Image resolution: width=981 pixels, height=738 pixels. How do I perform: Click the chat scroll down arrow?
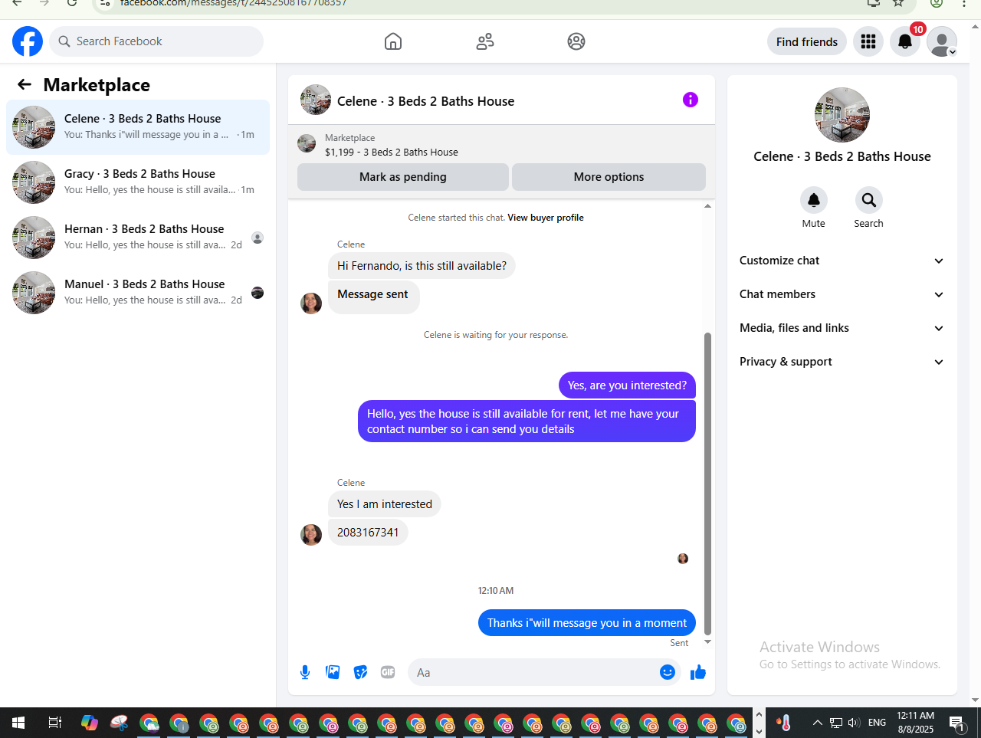pos(708,642)
